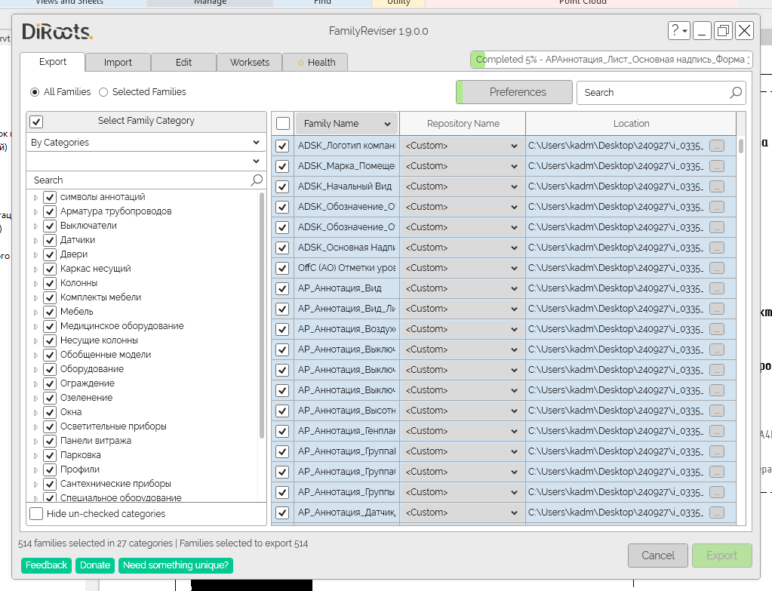Click the DiRoots logo
Screen dimensions: 772x591
point(57,32)
